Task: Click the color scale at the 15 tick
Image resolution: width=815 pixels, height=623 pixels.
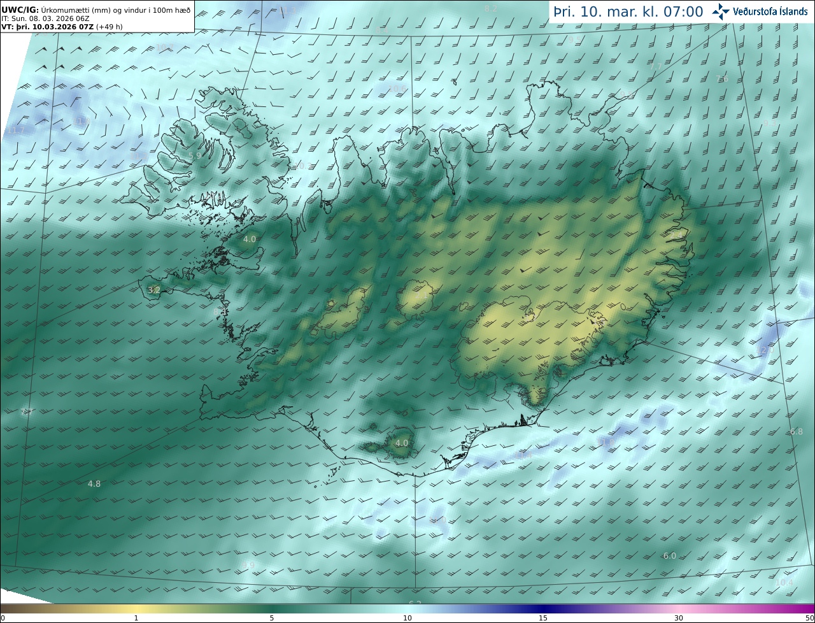Action: [543, 608]
